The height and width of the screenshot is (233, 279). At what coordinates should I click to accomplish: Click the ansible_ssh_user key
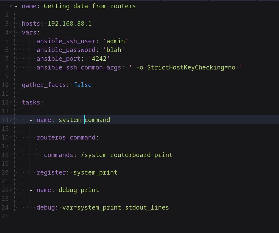(66, 41)
